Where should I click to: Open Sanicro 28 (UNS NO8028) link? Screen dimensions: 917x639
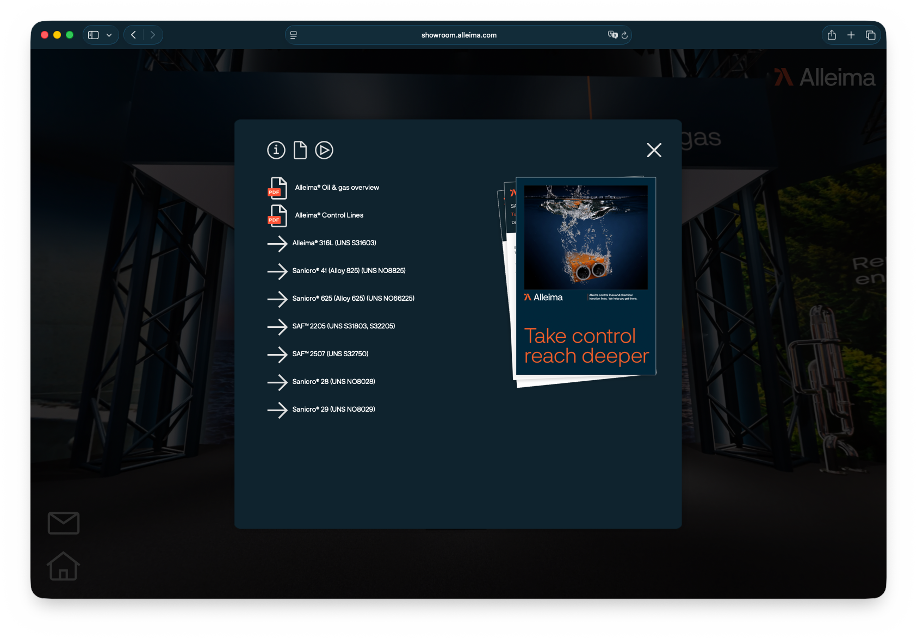pyautogui.click(x=333, y=382)
